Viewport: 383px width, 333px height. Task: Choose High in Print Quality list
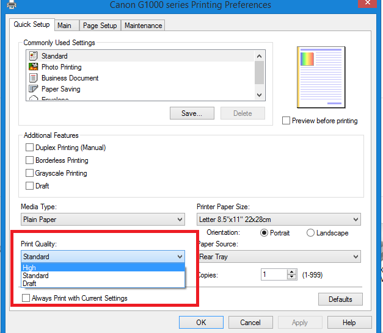coord(29,268)
